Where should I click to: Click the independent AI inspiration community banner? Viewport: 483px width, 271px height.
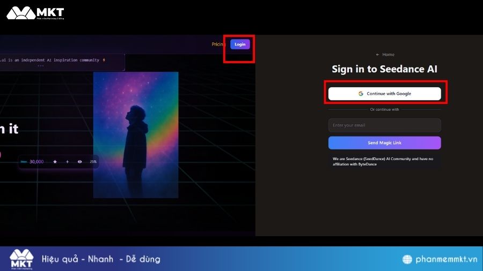62,62
